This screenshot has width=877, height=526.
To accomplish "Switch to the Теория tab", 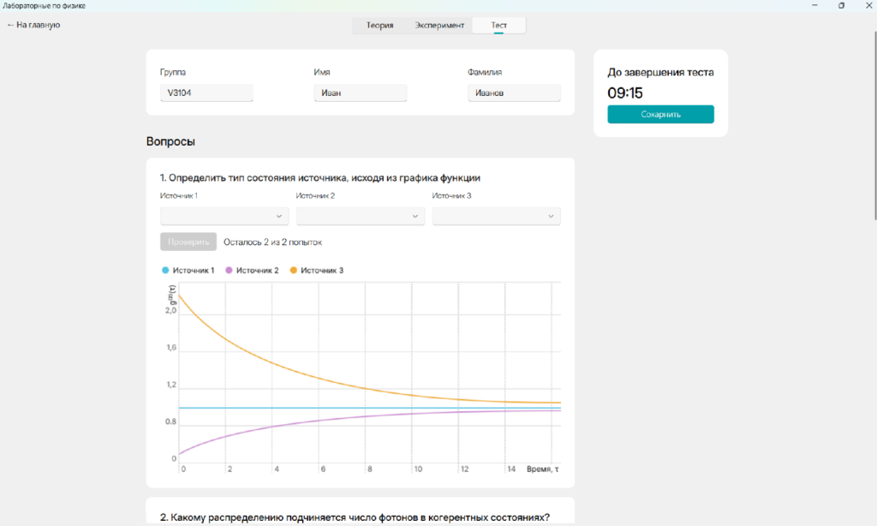I will (x=379, y=26).
